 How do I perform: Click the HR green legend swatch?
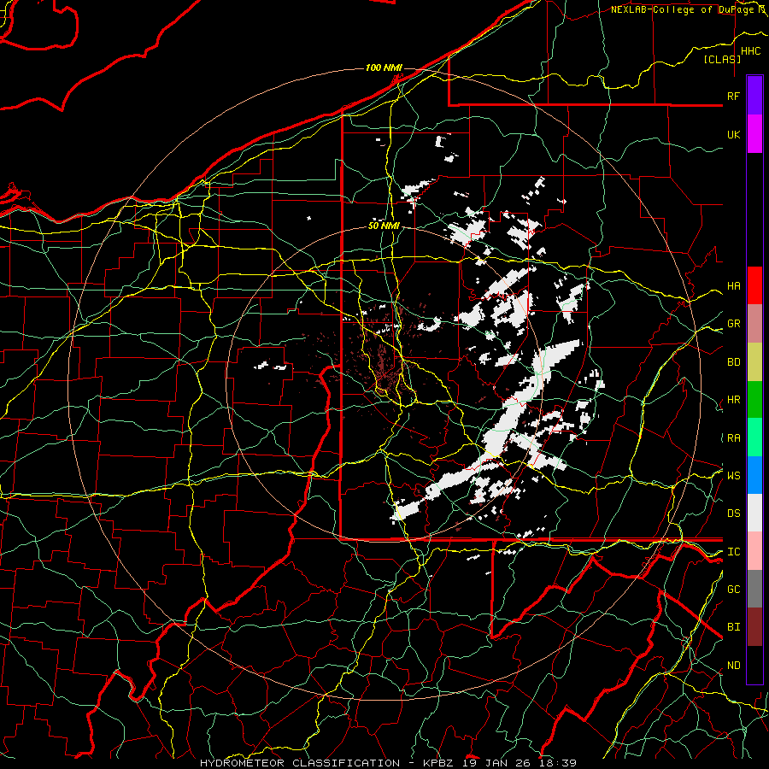point(754,400)
